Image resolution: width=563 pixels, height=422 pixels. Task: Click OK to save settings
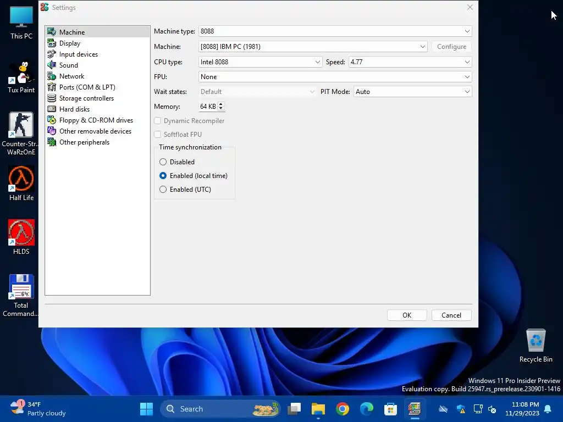coord(407,315)
